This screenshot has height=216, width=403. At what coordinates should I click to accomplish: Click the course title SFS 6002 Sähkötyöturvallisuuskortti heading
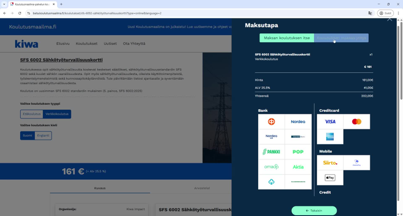pyautogui.click(x=61, y=60)
